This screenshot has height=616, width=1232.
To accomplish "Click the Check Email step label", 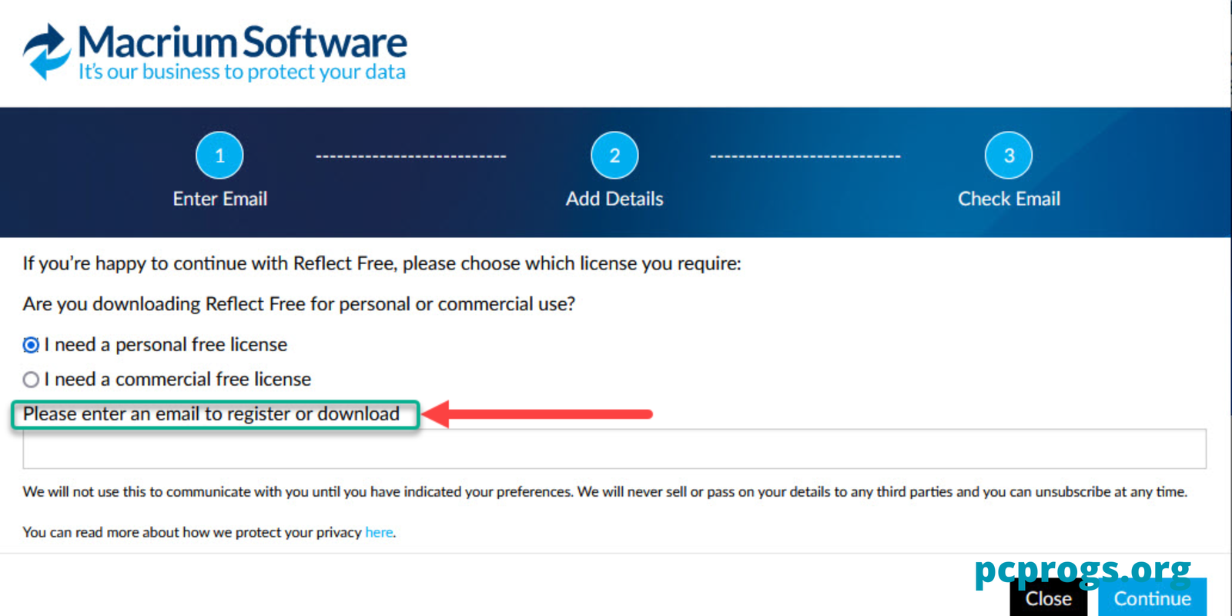I will coord(1009,199).
